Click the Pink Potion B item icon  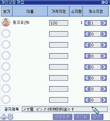coord(6,23)
